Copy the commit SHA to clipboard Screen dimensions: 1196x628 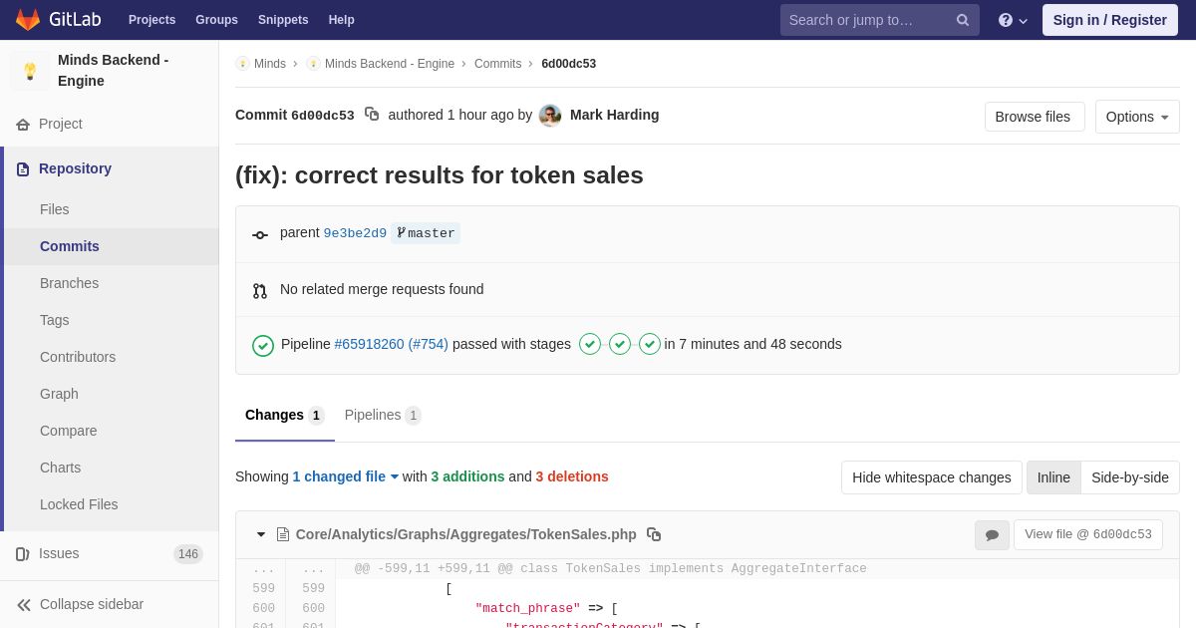372,115
